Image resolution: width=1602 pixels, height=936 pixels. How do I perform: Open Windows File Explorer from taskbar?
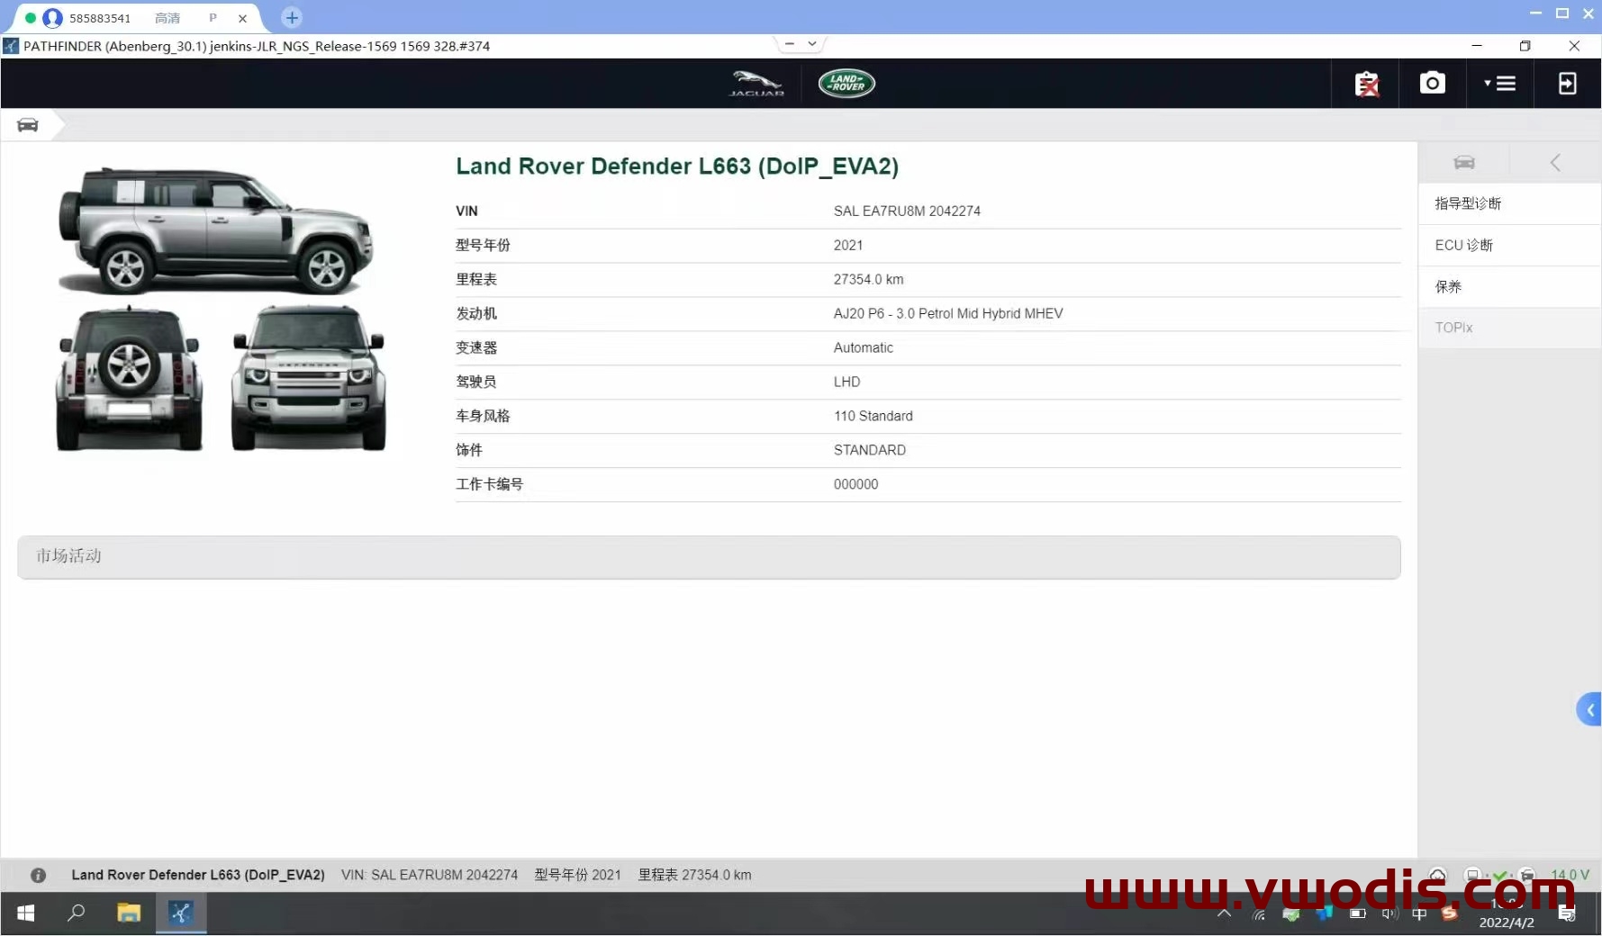[x=129, y=913]
